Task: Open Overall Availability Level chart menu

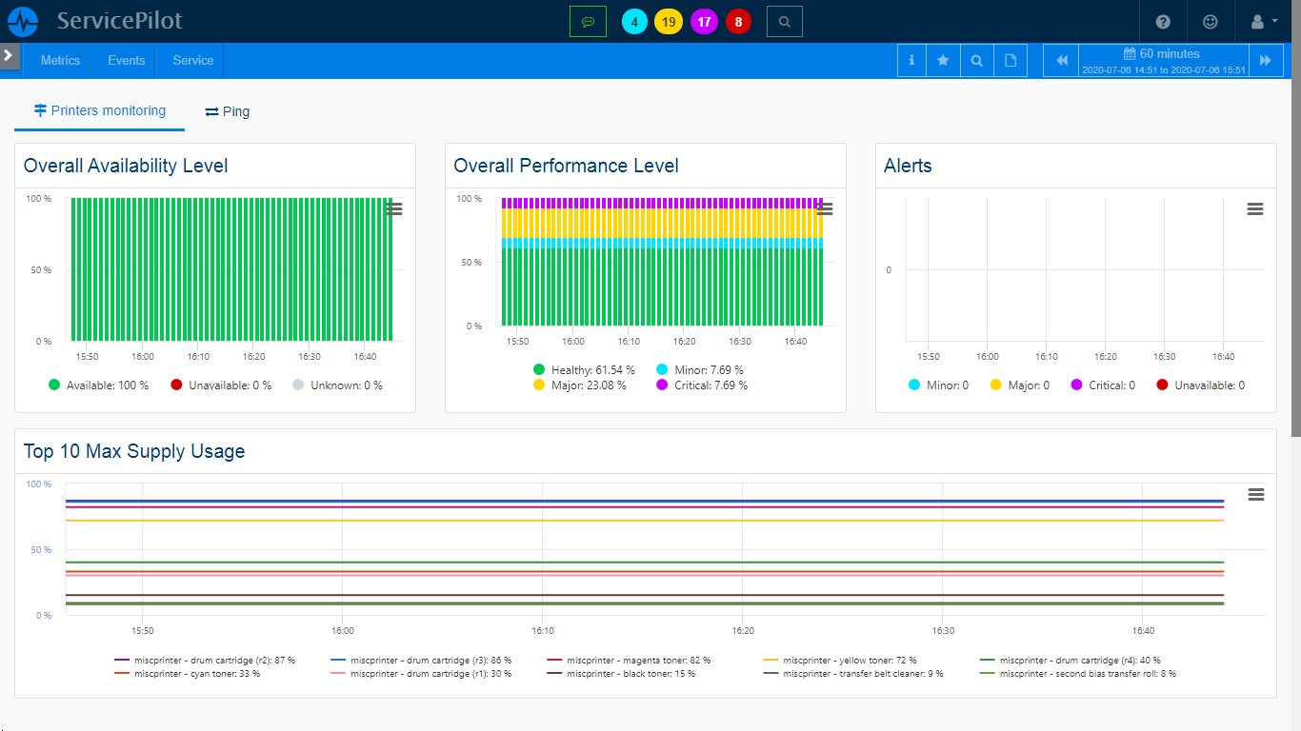Action: point(394,209)
